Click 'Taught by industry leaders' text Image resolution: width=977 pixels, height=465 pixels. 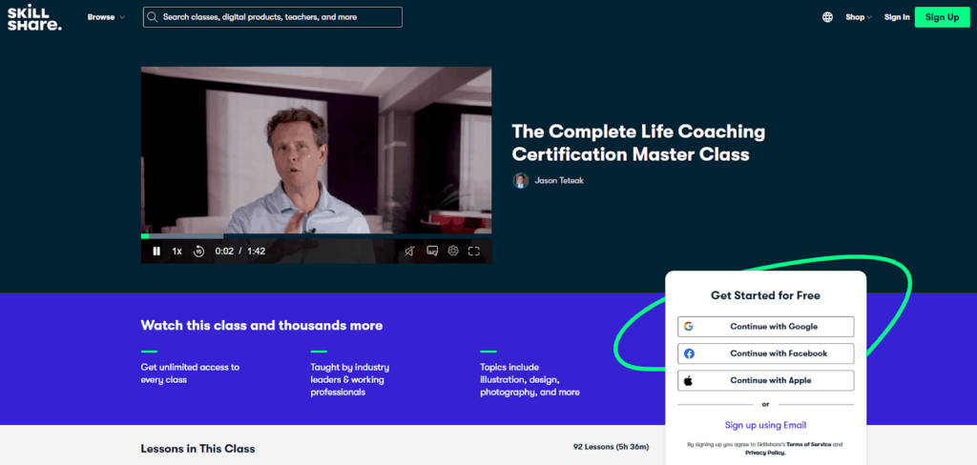click(x=350, y=380)
